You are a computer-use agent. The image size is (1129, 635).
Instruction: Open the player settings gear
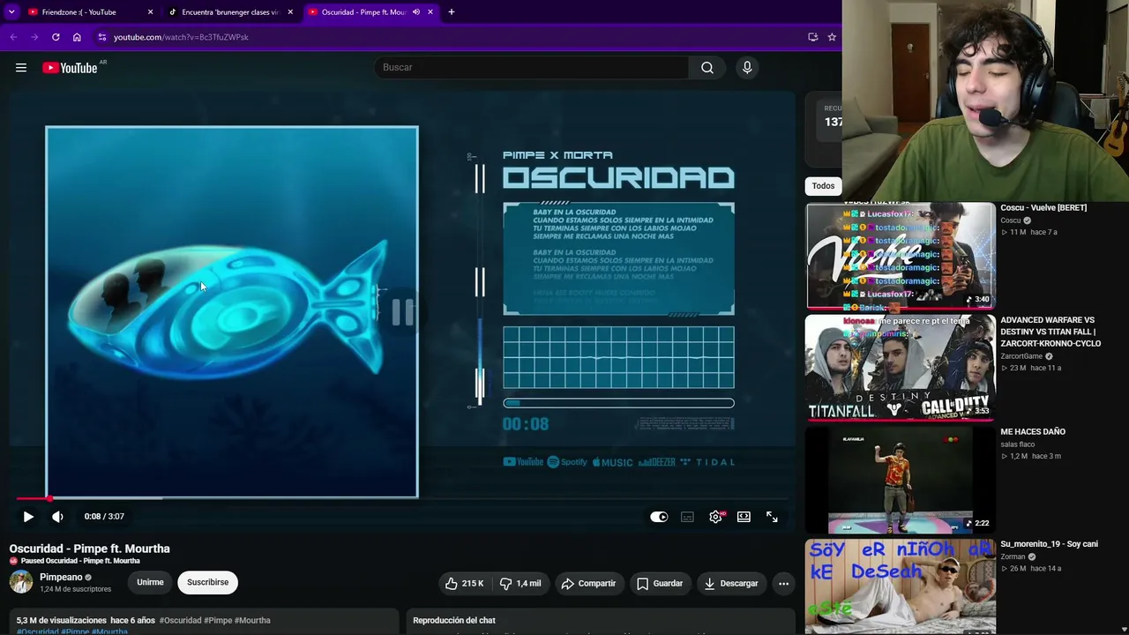point(715,517)
